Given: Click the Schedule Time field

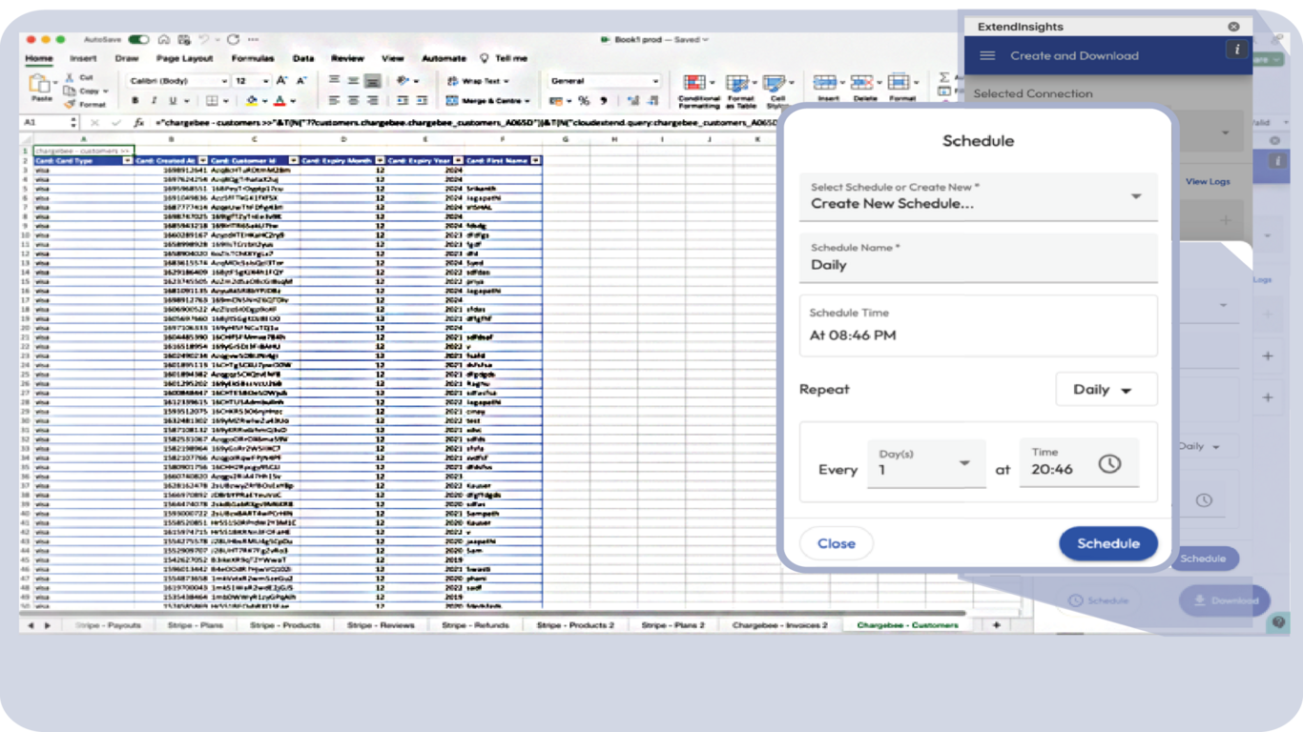Looking at the screenshot, I should [x=978, y=325].
